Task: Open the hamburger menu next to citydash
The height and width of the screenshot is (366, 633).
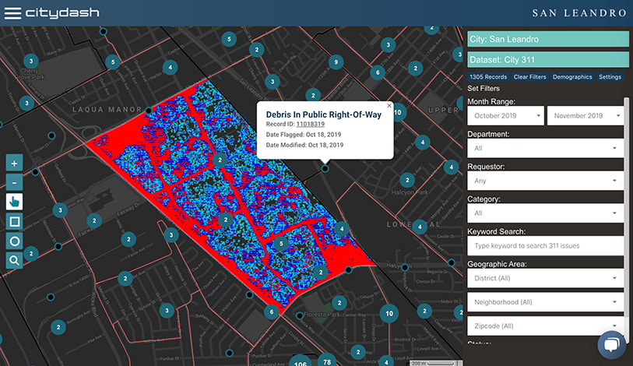Action: (x=12, y=12)
